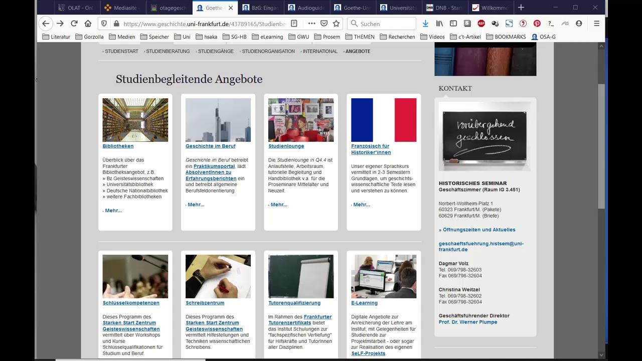Open the Firefox hamburger menu
Viewport: 642px width, 361px height.
click(596, 24)
